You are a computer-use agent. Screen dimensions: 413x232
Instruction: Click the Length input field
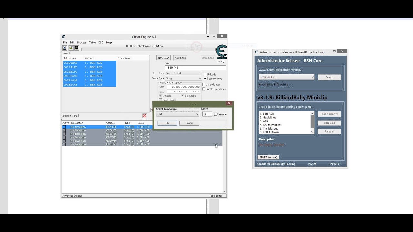tap(207, 114)
